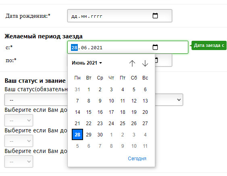227x176 pixels.
Task: Click the Сегодня link in calendar
Action: point(137,159)
